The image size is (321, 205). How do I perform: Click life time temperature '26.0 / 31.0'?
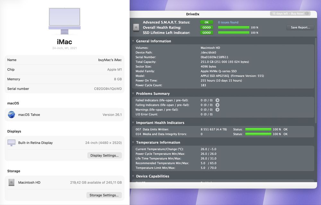pyautogui.click(x=208, y=159)
